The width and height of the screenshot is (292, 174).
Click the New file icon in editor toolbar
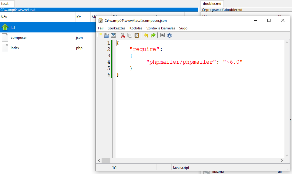click(x=99, y=35)
